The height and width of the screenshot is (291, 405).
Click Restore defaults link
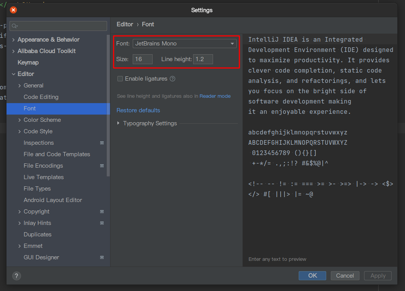click(x=138, y=110)
